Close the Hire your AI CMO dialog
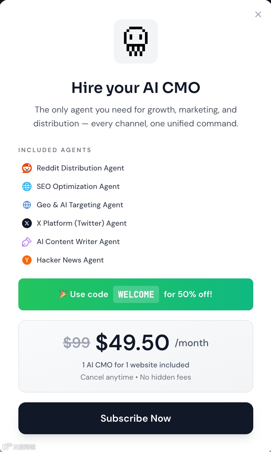This screenshot has width=271, height=452. pyautogui.click(x=258, y=14)
